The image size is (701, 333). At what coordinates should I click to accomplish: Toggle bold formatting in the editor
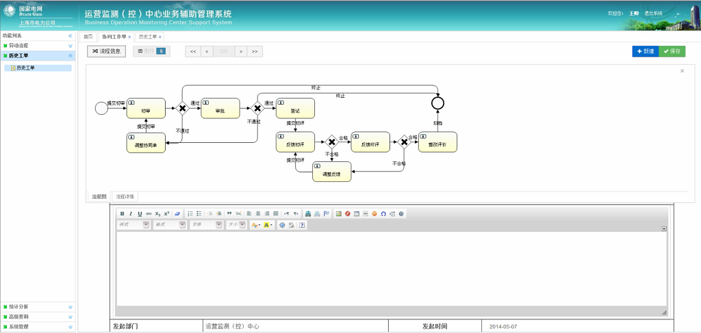[x=123, y=214]
